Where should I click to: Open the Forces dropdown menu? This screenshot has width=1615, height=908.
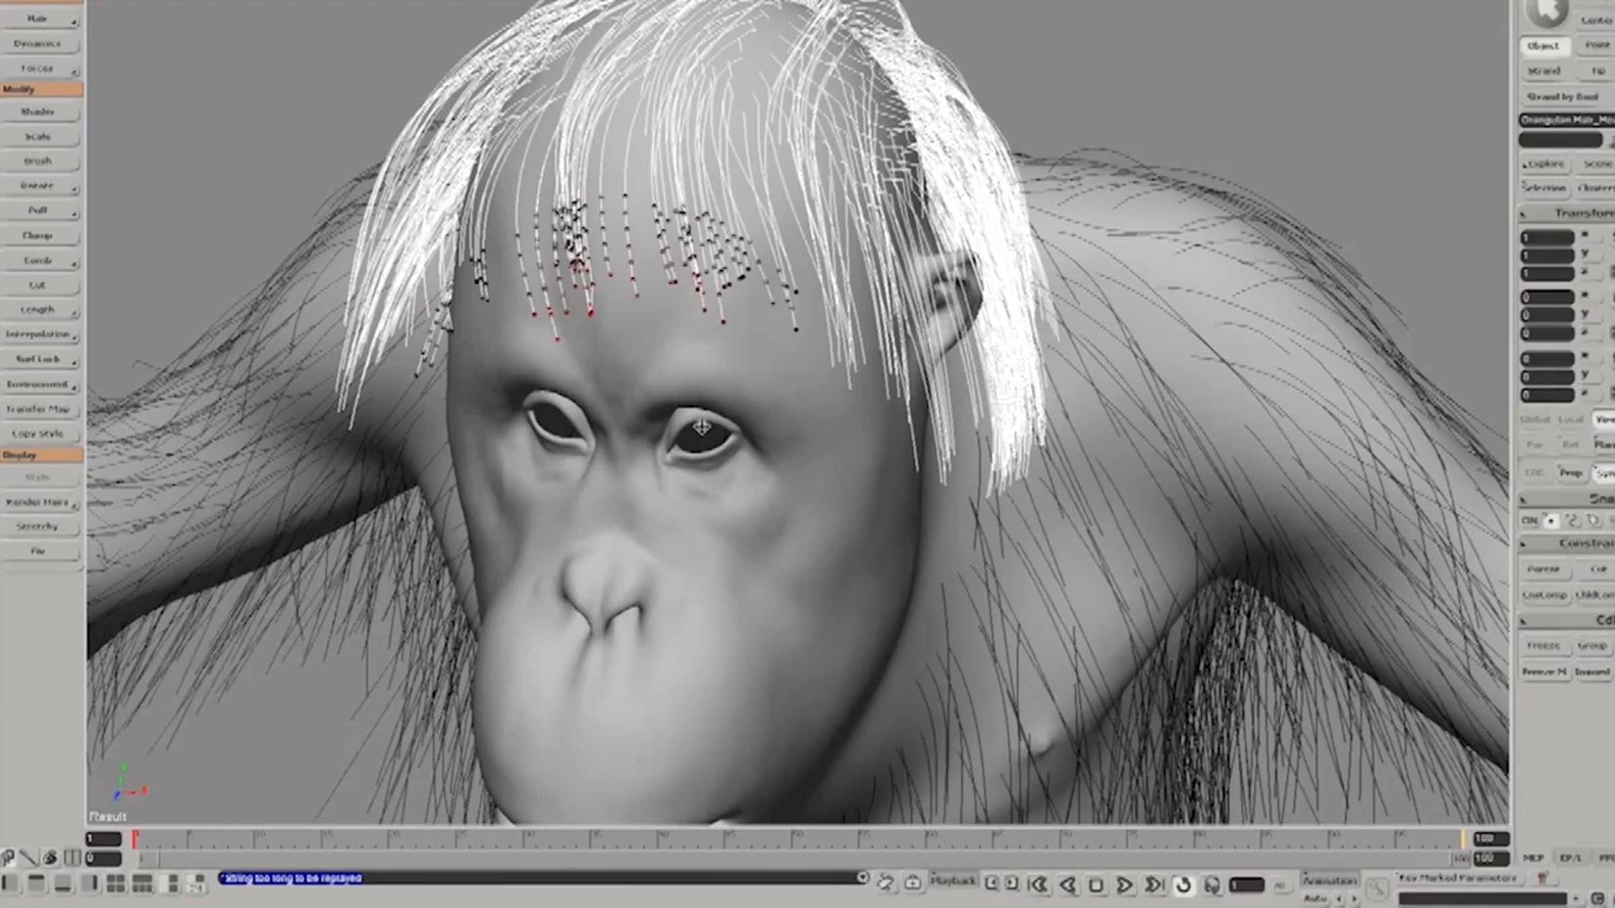[x=40, y=69]
